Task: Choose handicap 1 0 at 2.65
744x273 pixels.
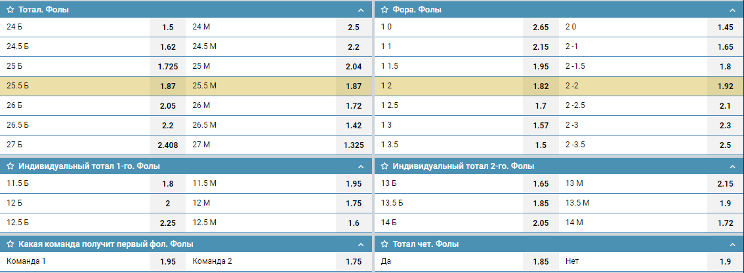Action: coord(541,27)
